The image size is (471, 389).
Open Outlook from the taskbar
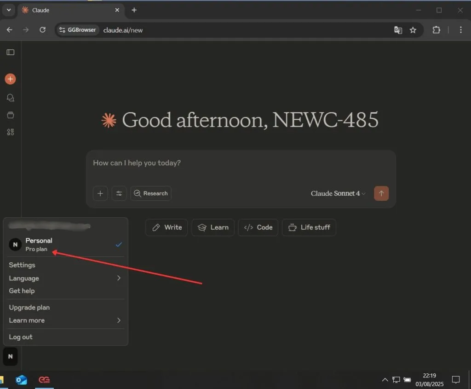(x=21, y=380)
